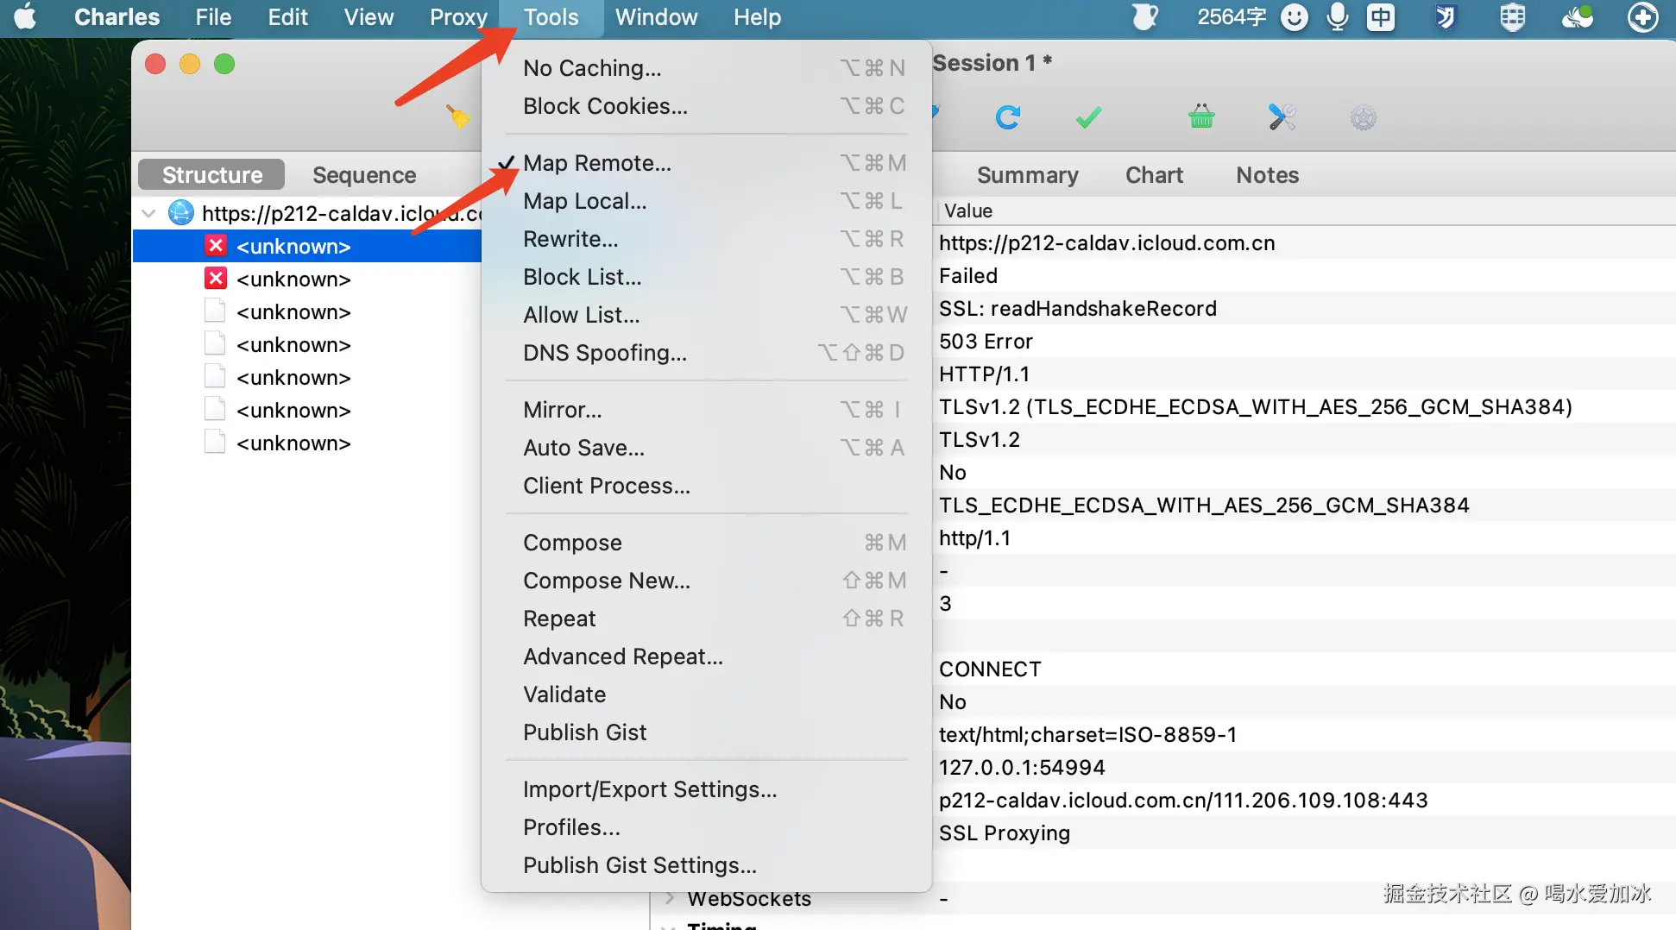Image resolution: width=1676 pixels, height=930 pixels.
Task: Choose DNS Spoofing... menu item
Action: click(x=706, y=353)
